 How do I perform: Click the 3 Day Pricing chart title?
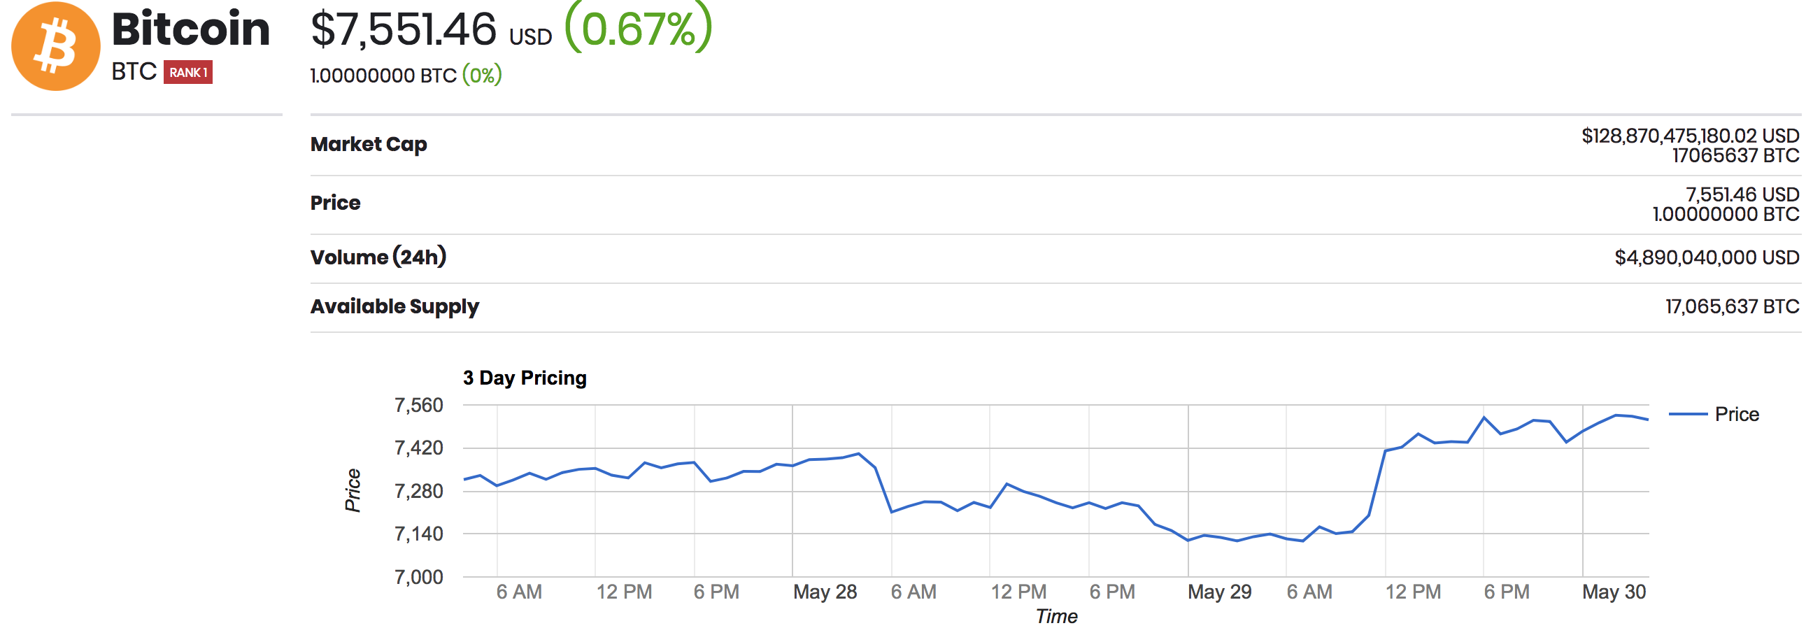[525, 378]
